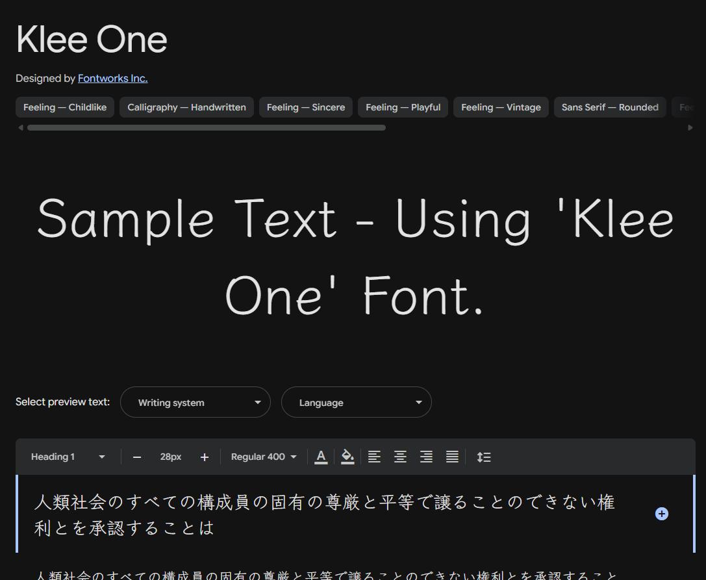
Task: Click the left scroll arrow of tags
Action: pos(20,128)
